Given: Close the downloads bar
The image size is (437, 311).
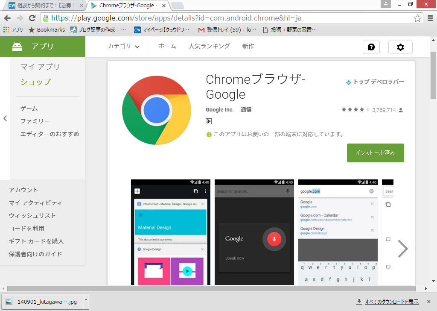Looking at the screenshot, I should pos(429,302).
